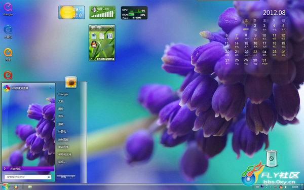
Task: Expand the 360 browser jump list arrow
Action: [x=51, y=88]
